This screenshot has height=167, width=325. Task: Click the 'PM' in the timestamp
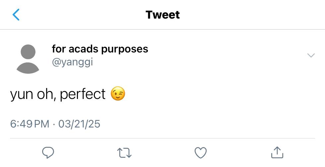point(41,124)
